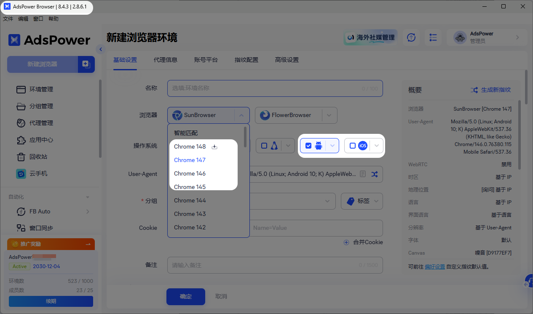This screenshot has width=533, height=314.
Task: Click the 续期 renew button
Action: pyautogui.click(x=51, y=301)
